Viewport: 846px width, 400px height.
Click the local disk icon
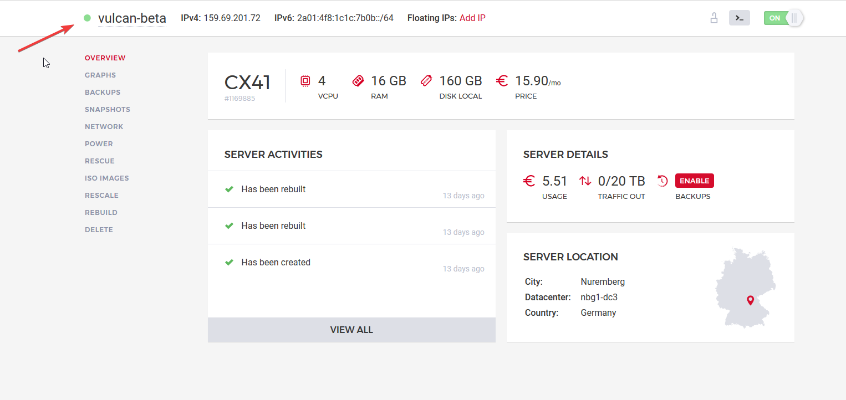coord(426,81)
